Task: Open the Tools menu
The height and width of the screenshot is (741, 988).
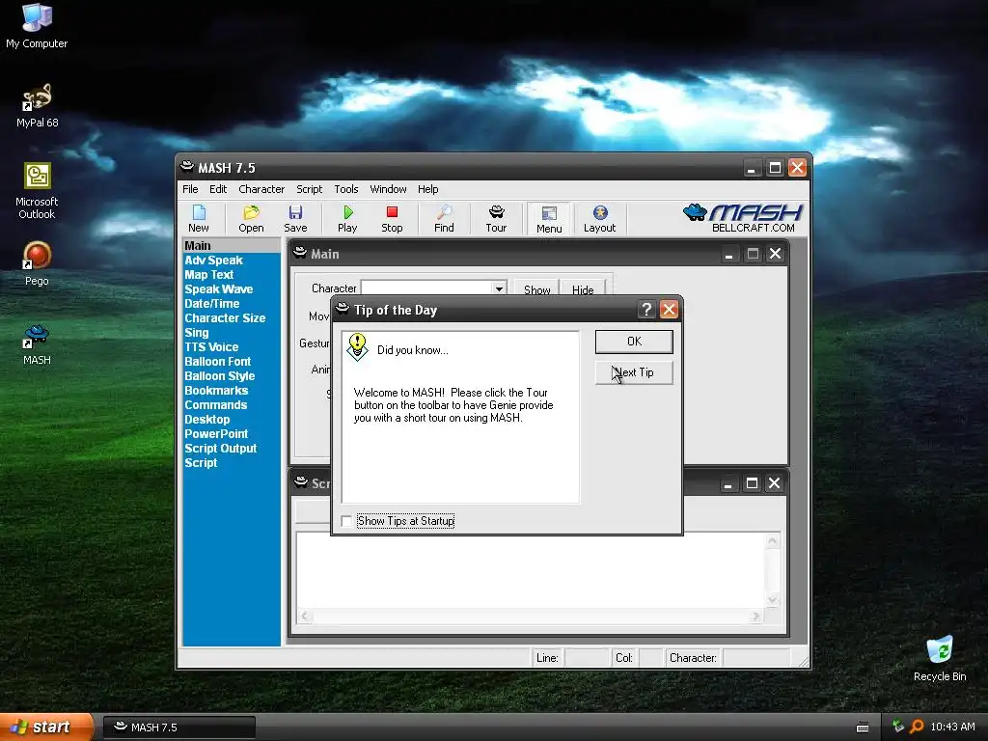Action: pos(346,189)
